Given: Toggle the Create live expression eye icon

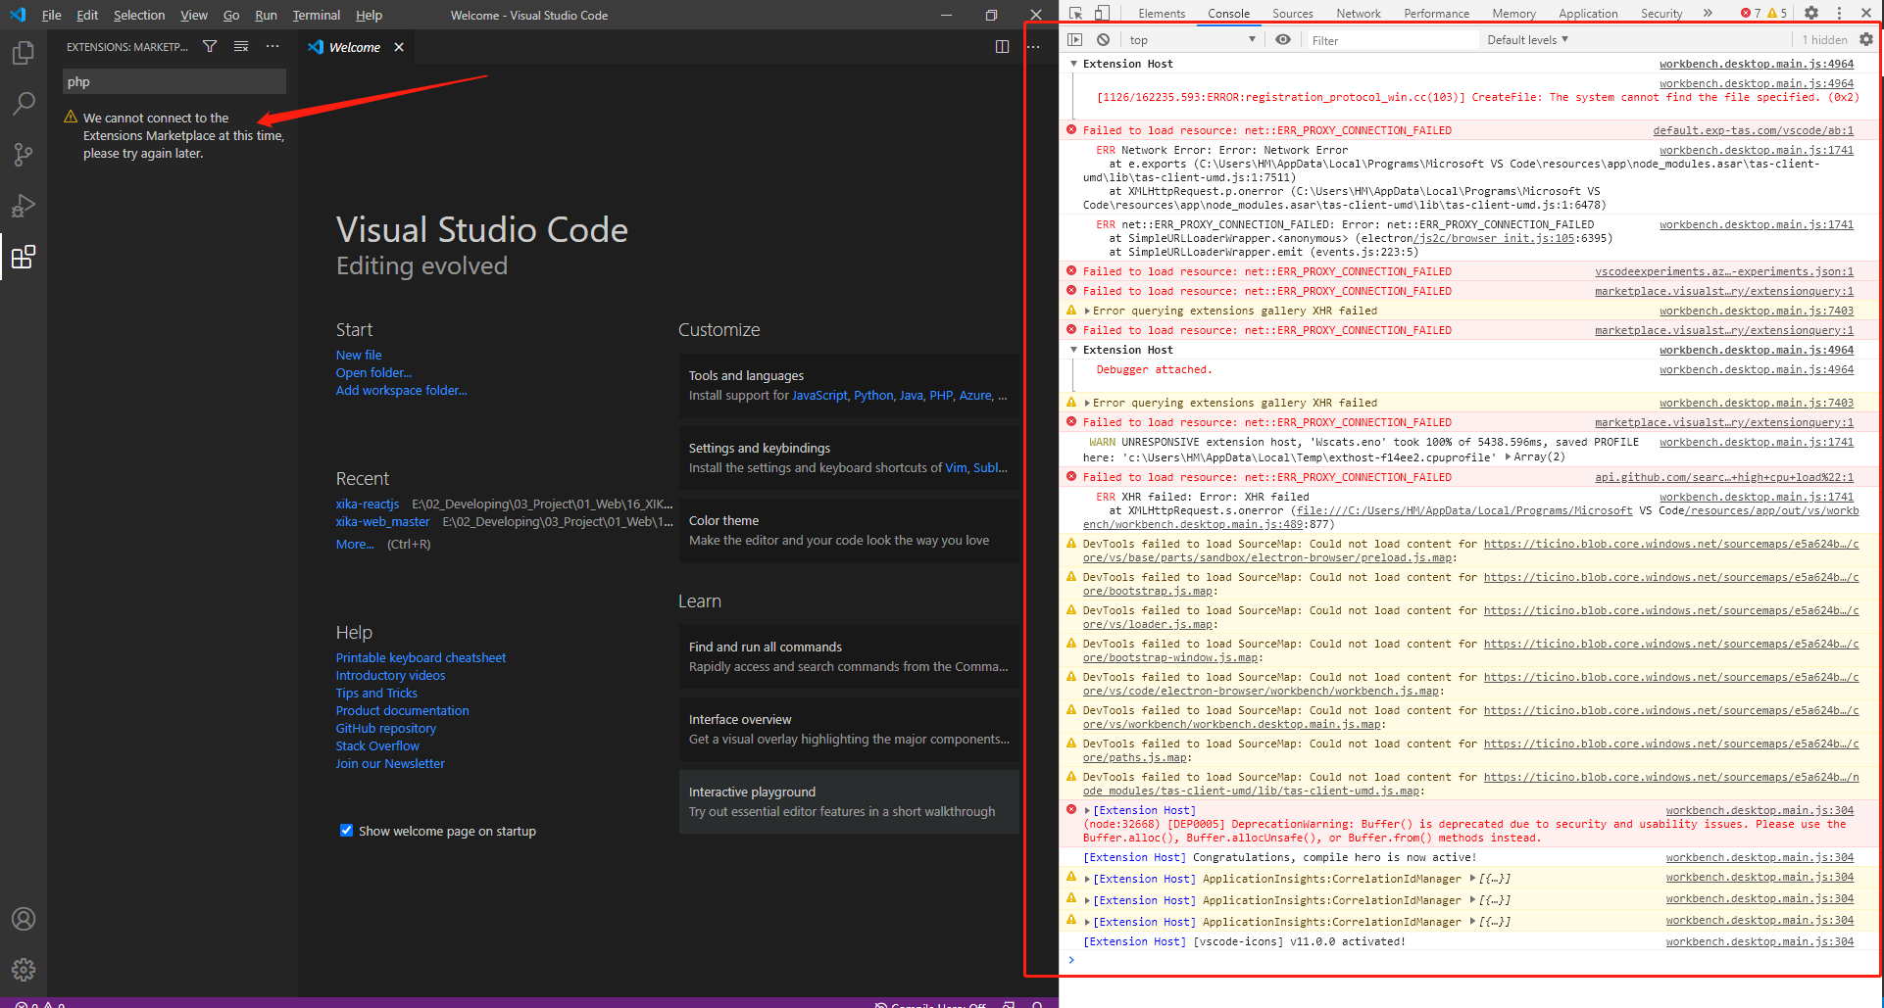Looking at the screenshot, I should pyautogui.click(x=1283, y=39).
